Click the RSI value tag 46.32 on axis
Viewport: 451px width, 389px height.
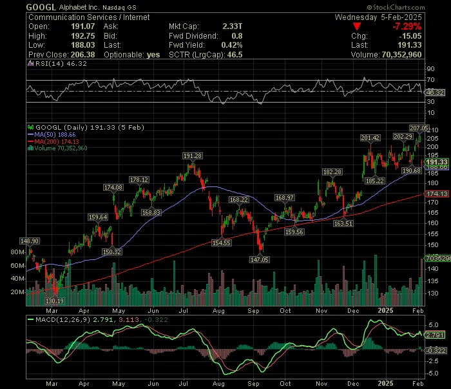point(435,93)
